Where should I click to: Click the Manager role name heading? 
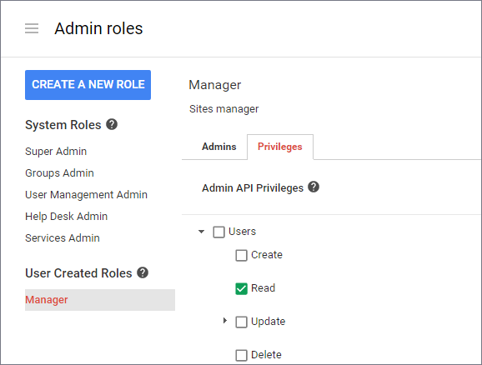point(215,85)
